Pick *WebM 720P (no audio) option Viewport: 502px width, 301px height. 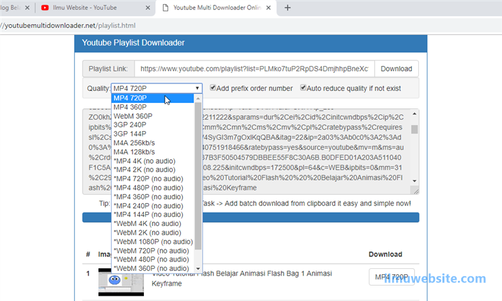click(153, 251)
